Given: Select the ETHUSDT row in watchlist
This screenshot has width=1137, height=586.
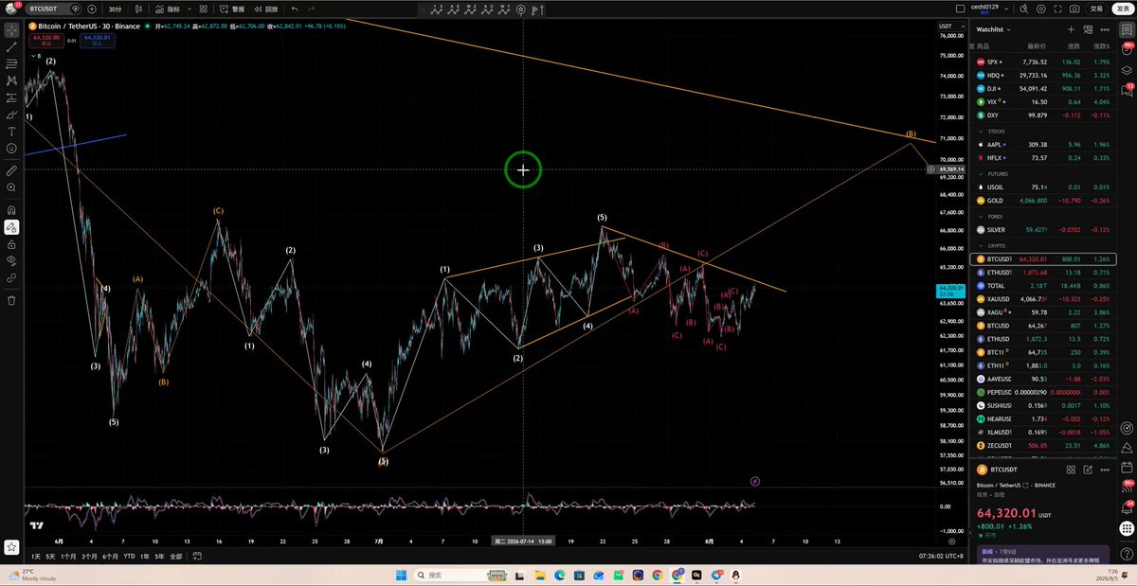Looking at the screenshot, I should pos(1043,272).
